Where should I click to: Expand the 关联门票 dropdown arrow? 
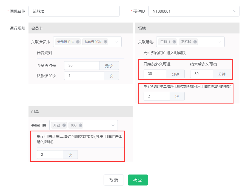(x=113, y=125)
